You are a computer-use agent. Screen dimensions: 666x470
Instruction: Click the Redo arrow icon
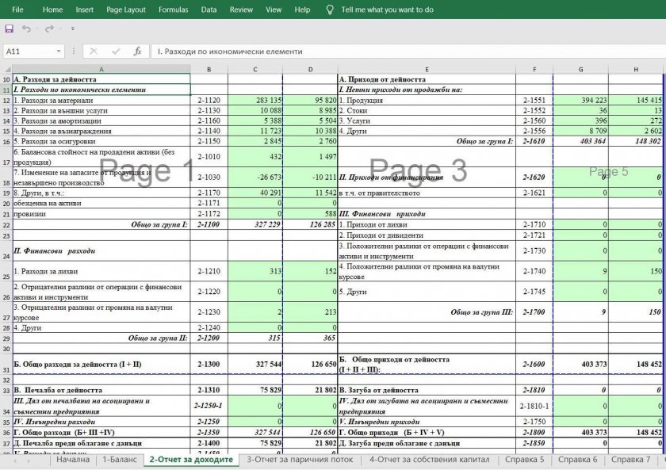49,29
